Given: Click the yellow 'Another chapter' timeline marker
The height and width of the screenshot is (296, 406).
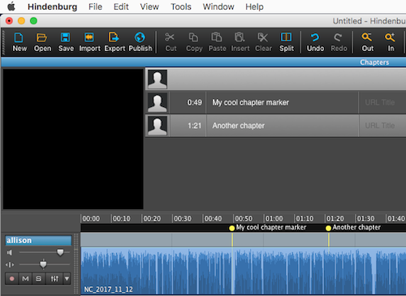Looking at the screenshot, I should point(328,228).
